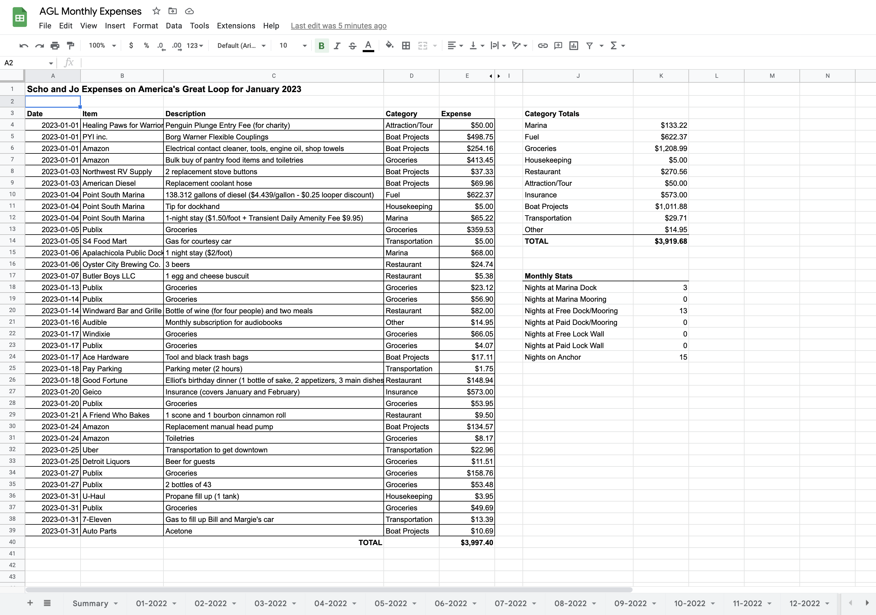Open the borders tool
876x615 pixels.
[406, 46]
